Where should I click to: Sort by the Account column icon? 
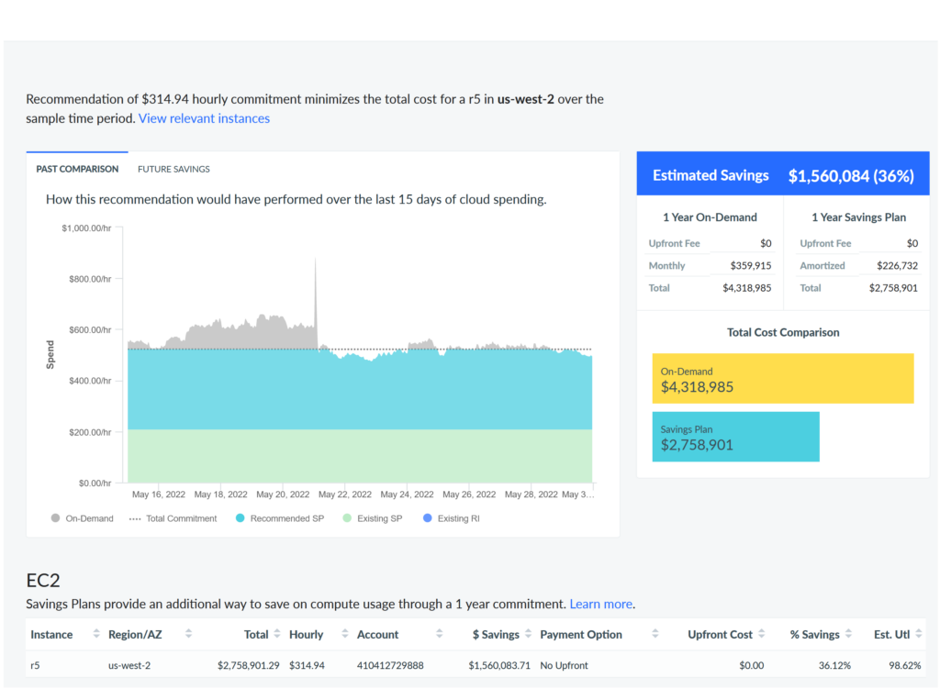[x=439, y=634]
